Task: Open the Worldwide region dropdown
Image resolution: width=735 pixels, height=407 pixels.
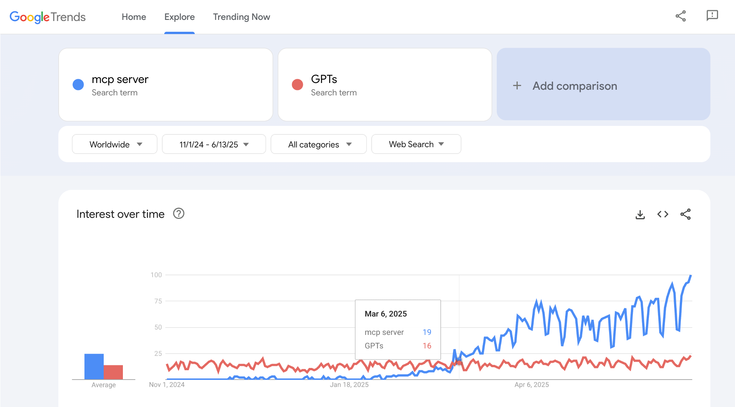Action: pos(115,144)
